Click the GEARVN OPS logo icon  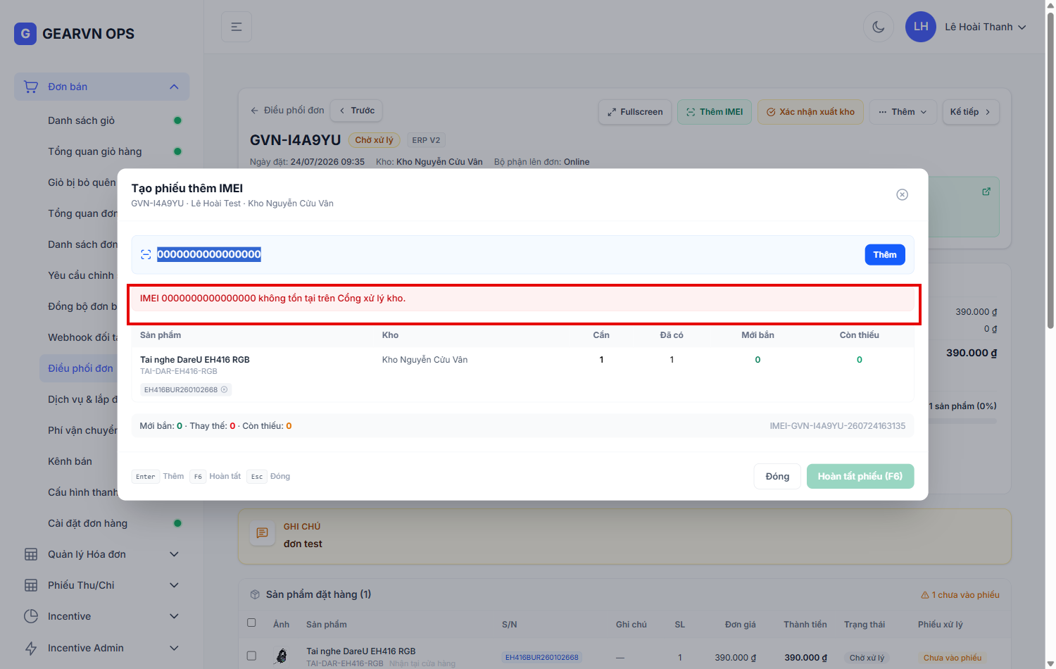(25, 33)
